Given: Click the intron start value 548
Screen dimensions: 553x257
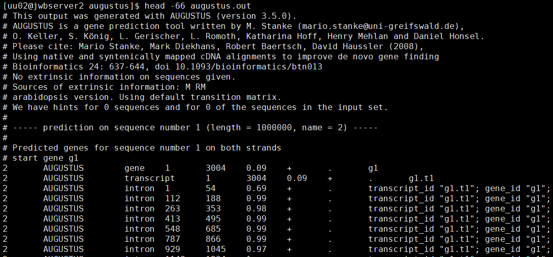Looking at the screenshot, I should 173,229.
